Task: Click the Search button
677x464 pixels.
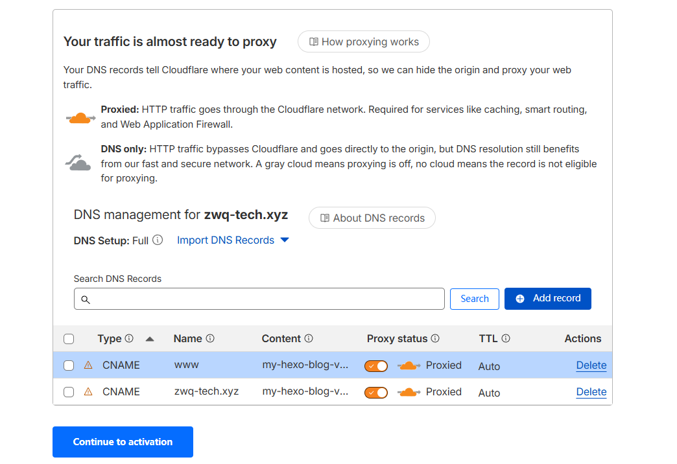Action: (475, 299)
